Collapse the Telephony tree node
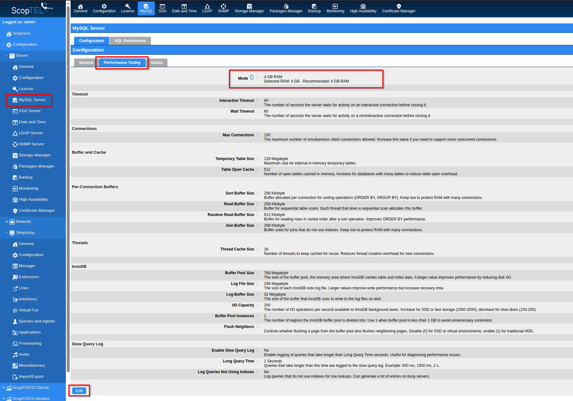The width and height of the screenshot is (573, 401). (7, 233)
